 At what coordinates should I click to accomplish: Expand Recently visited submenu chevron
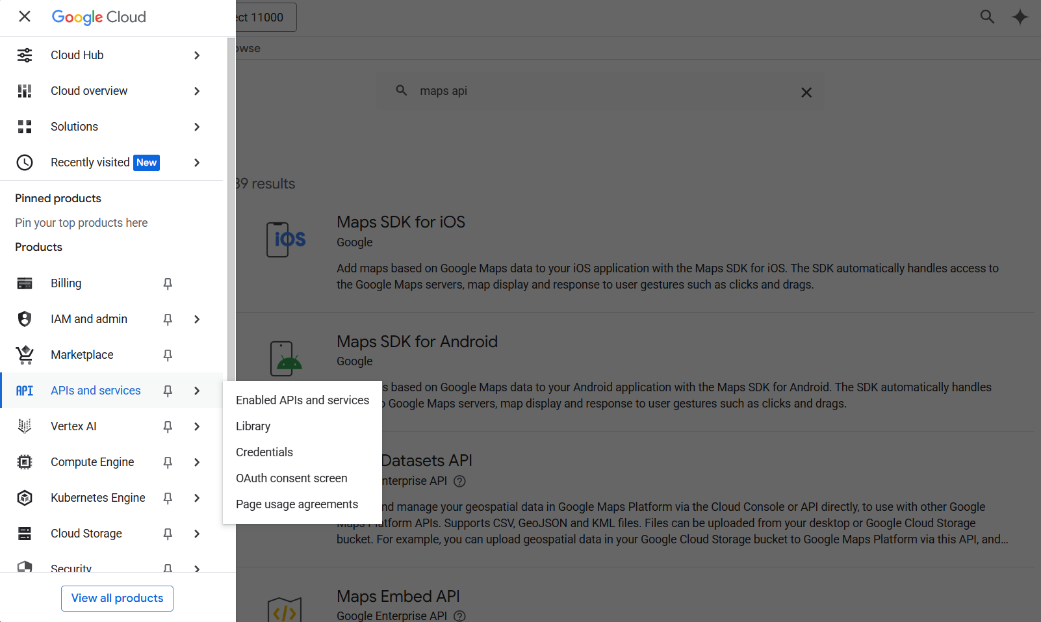click(197, 162)
